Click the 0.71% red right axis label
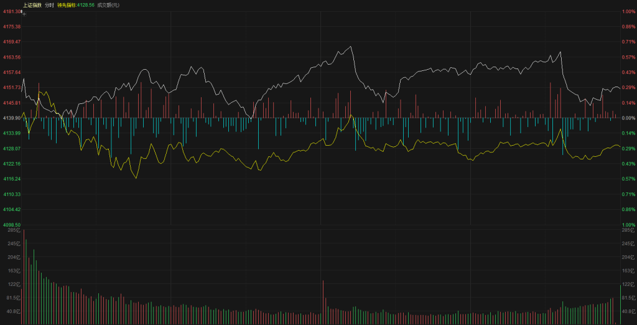This screenshot has width=637, height=325. [x=628, y=42]
